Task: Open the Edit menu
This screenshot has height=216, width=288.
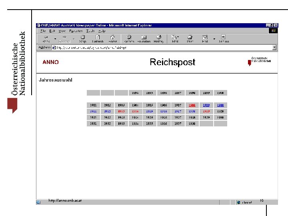Action: pos(52,31)
